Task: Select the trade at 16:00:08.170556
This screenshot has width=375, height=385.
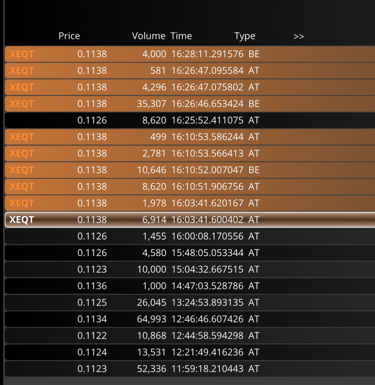Action: 190,236
